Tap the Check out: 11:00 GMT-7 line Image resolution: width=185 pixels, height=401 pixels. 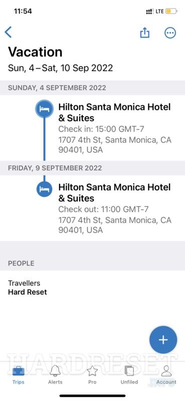tap(103, 209)
